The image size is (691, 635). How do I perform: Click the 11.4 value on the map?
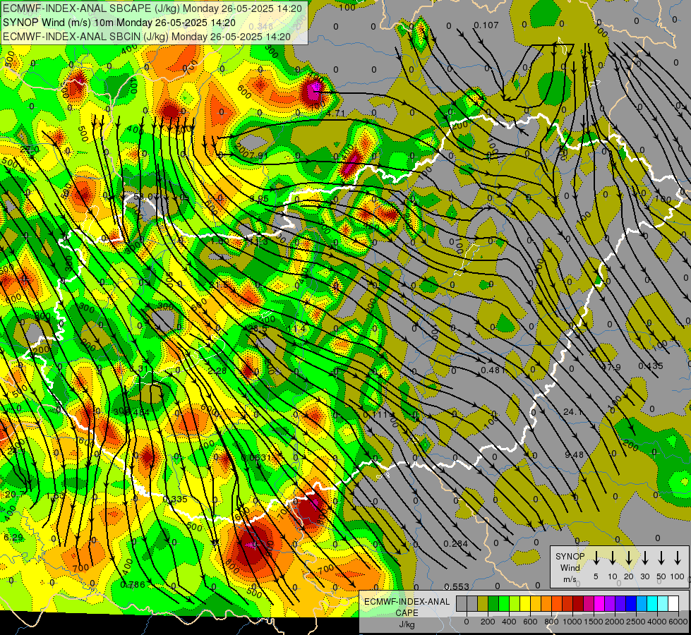296,328
